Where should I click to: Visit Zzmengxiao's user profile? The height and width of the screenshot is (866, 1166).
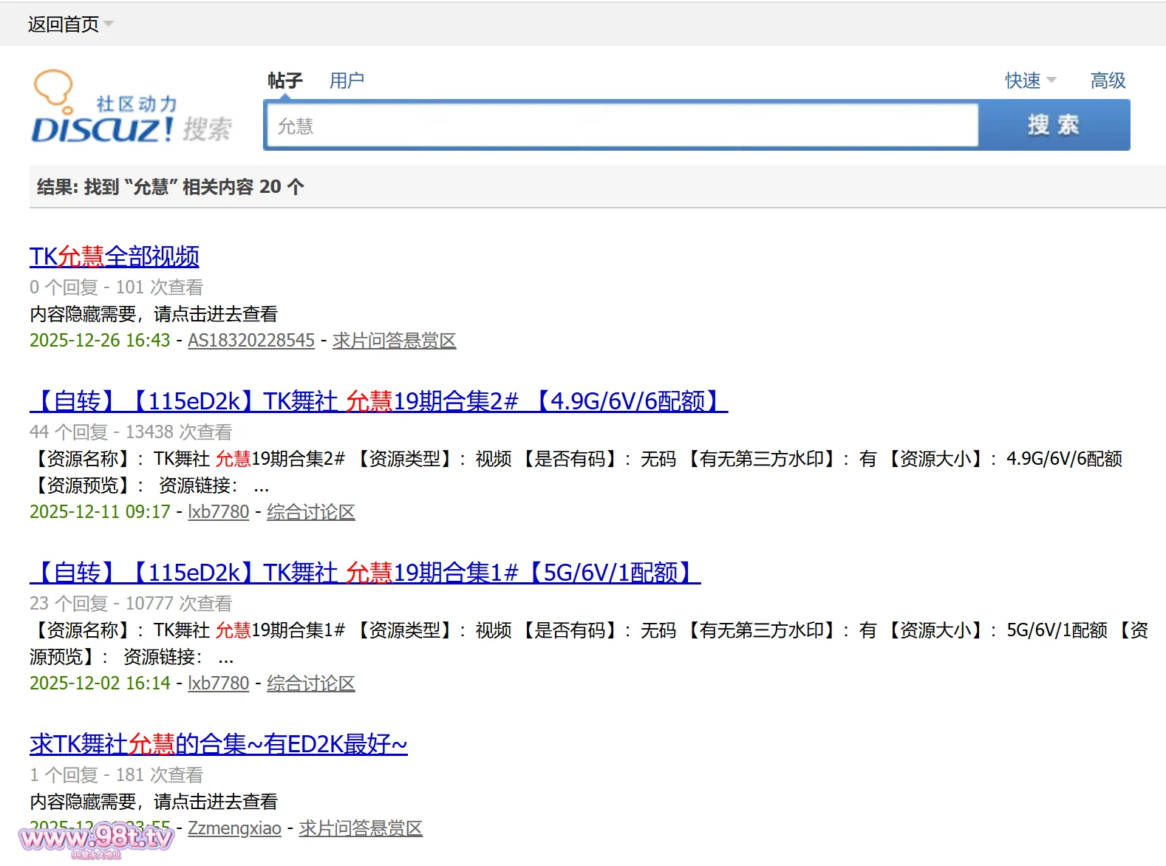point(234,828)
